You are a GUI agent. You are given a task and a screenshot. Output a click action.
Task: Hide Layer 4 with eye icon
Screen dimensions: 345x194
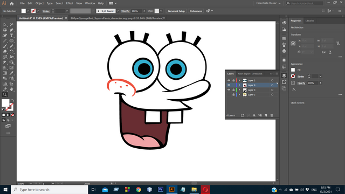click(x=229, y=85)
